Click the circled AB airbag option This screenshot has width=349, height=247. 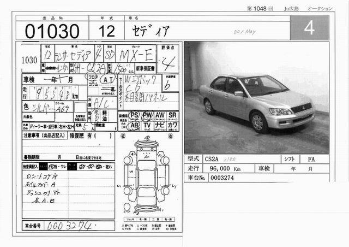(135, 125)
